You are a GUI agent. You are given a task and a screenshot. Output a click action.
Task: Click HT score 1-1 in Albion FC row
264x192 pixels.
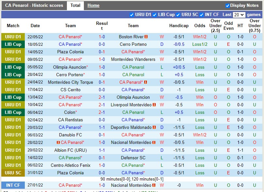pos(240,150)
